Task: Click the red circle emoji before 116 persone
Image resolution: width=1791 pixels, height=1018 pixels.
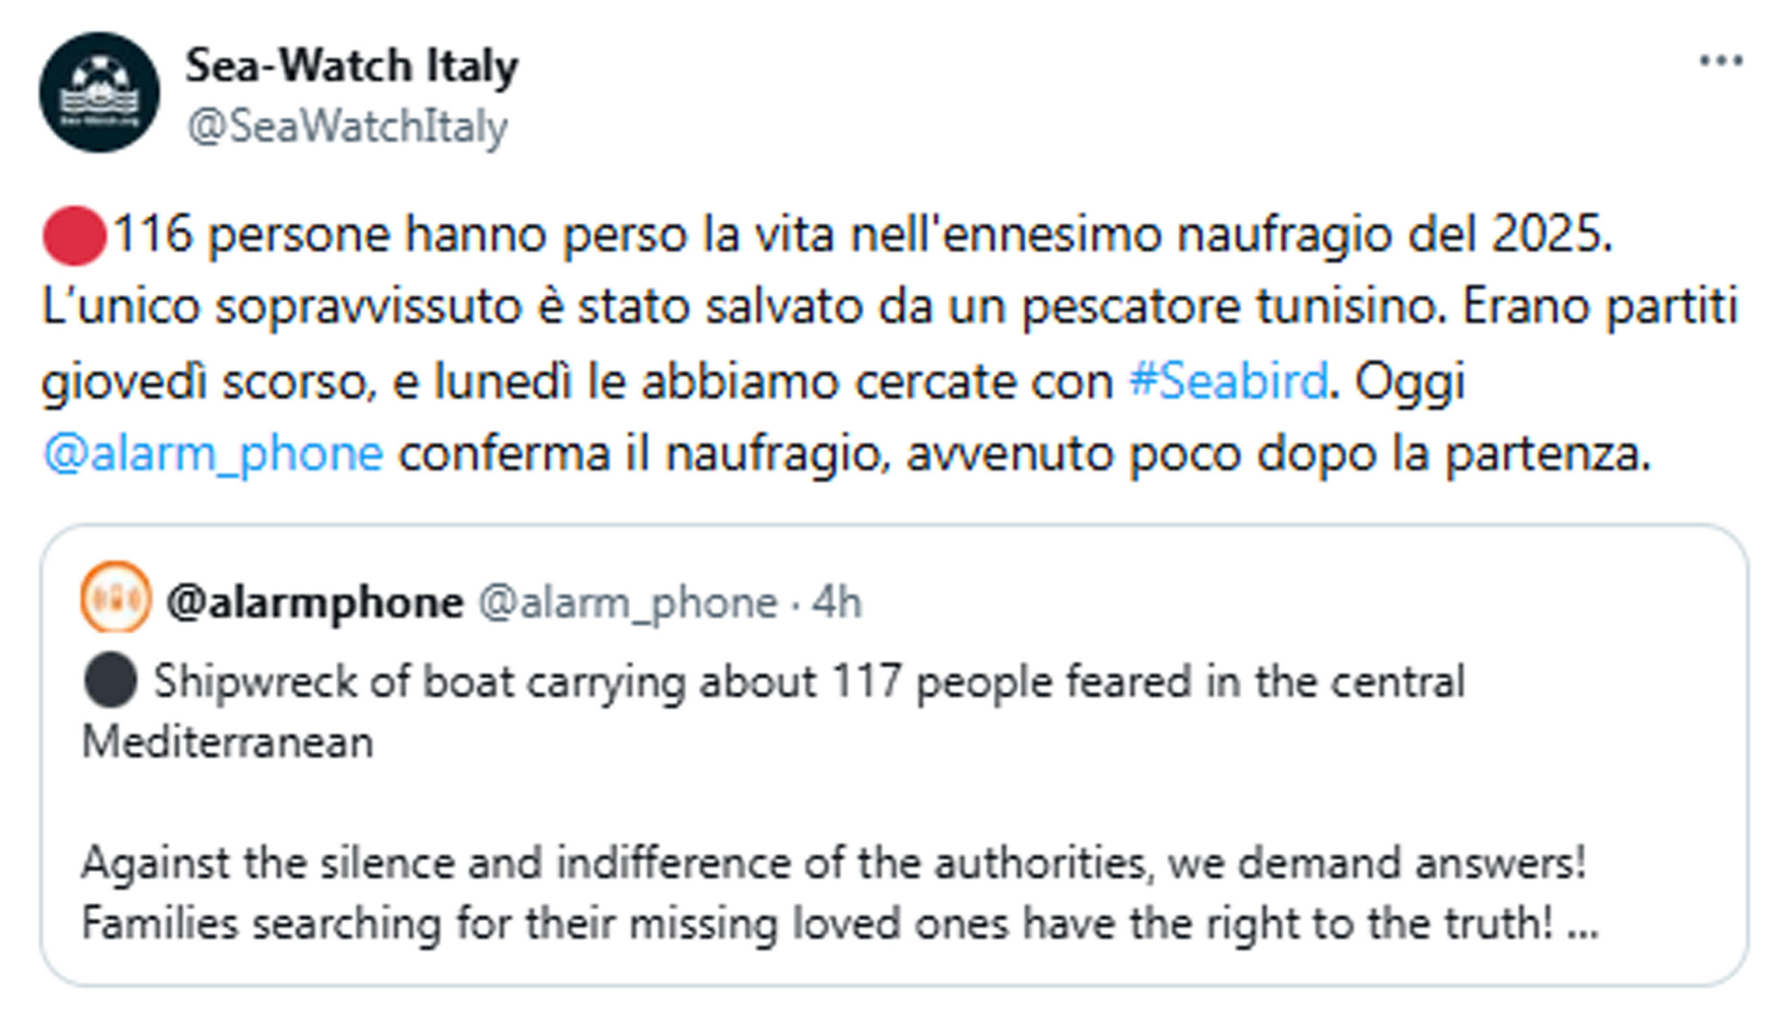Action: (74, 235)
